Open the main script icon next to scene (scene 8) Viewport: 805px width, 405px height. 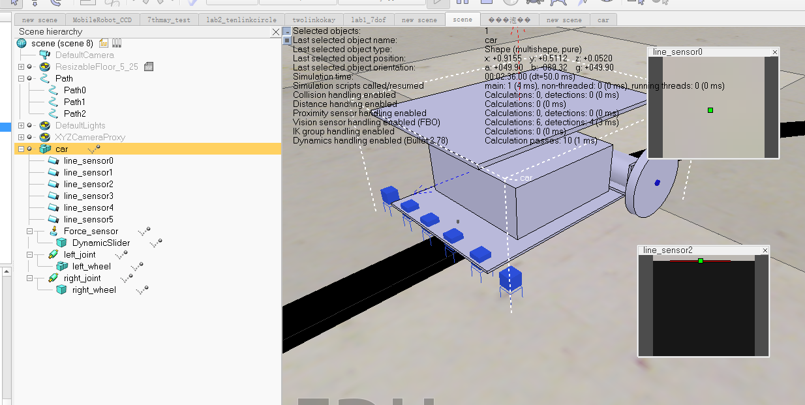point(104,44)
